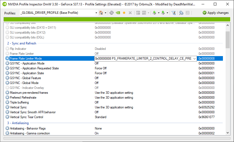Click the settings list vertical scrollbar thumb

pyautogui.click(x=228, y=39)
